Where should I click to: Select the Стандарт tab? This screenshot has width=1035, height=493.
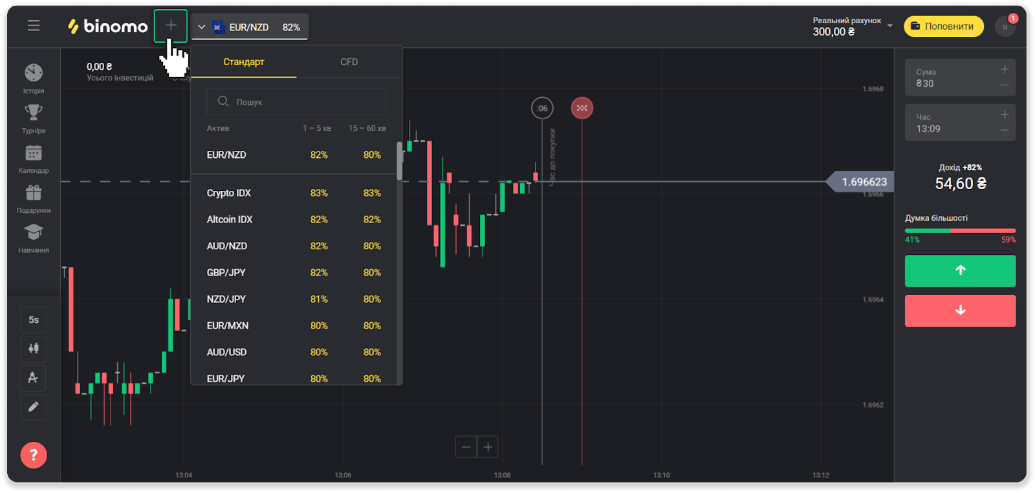point(244,62)
